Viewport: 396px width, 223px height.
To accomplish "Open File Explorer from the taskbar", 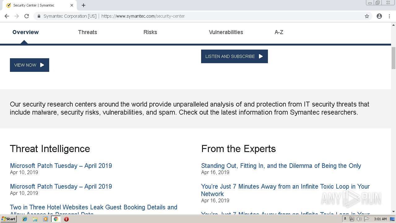I will click(35, 219).
